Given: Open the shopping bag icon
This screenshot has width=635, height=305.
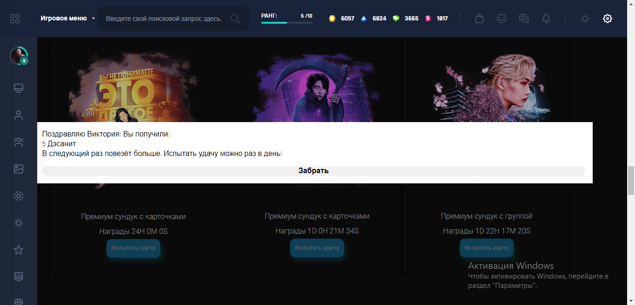Looking at the screenshot, I should tap(479, 19).
